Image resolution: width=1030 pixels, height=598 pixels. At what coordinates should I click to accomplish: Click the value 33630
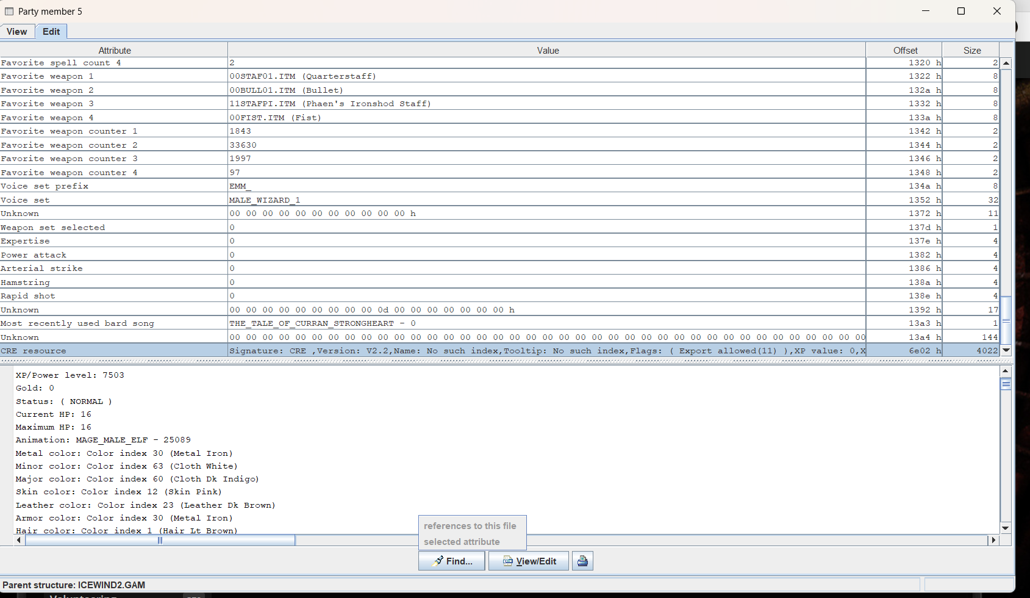[x=243, y=145]
